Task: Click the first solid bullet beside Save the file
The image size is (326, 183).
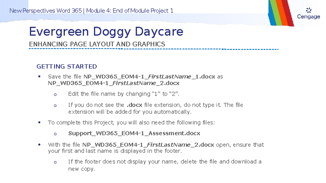Action: click(39, 76)
